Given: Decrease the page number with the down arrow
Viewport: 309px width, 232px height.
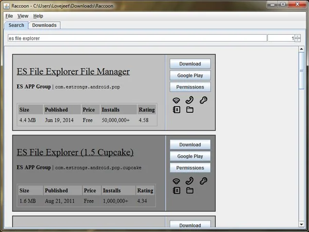Looking at the screenshot, I should (x=298, y=40).
